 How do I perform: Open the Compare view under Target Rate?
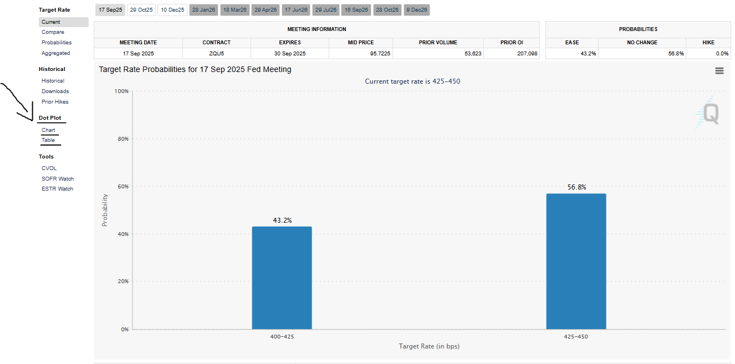point(53,32)
